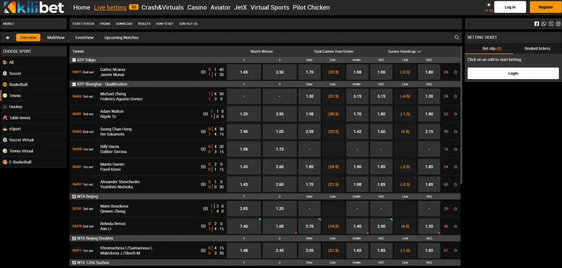562x268 pixels.
Task: Favorite the Martin Damm match star
Action: coord(455,167)
